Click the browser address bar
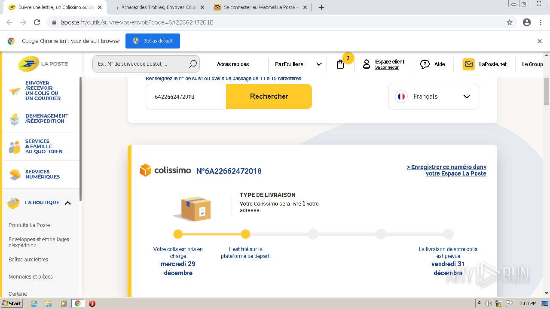Image resolution: width=550 pixels, height=309 pixels. [275, 22]
